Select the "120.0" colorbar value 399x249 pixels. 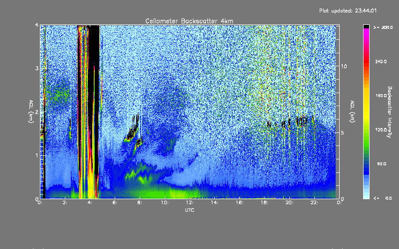pos(381,130)
